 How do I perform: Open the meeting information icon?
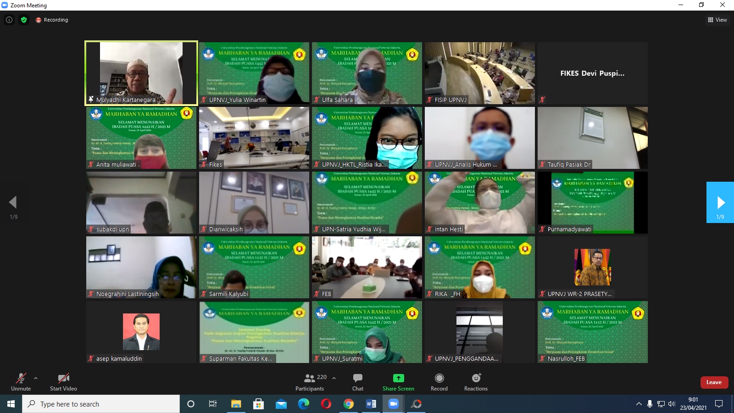pyautogui.click(x=9, y=20)
